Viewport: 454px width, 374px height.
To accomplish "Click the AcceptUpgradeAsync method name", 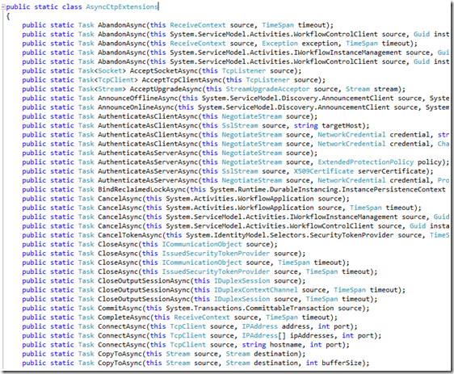I will 166,89.
